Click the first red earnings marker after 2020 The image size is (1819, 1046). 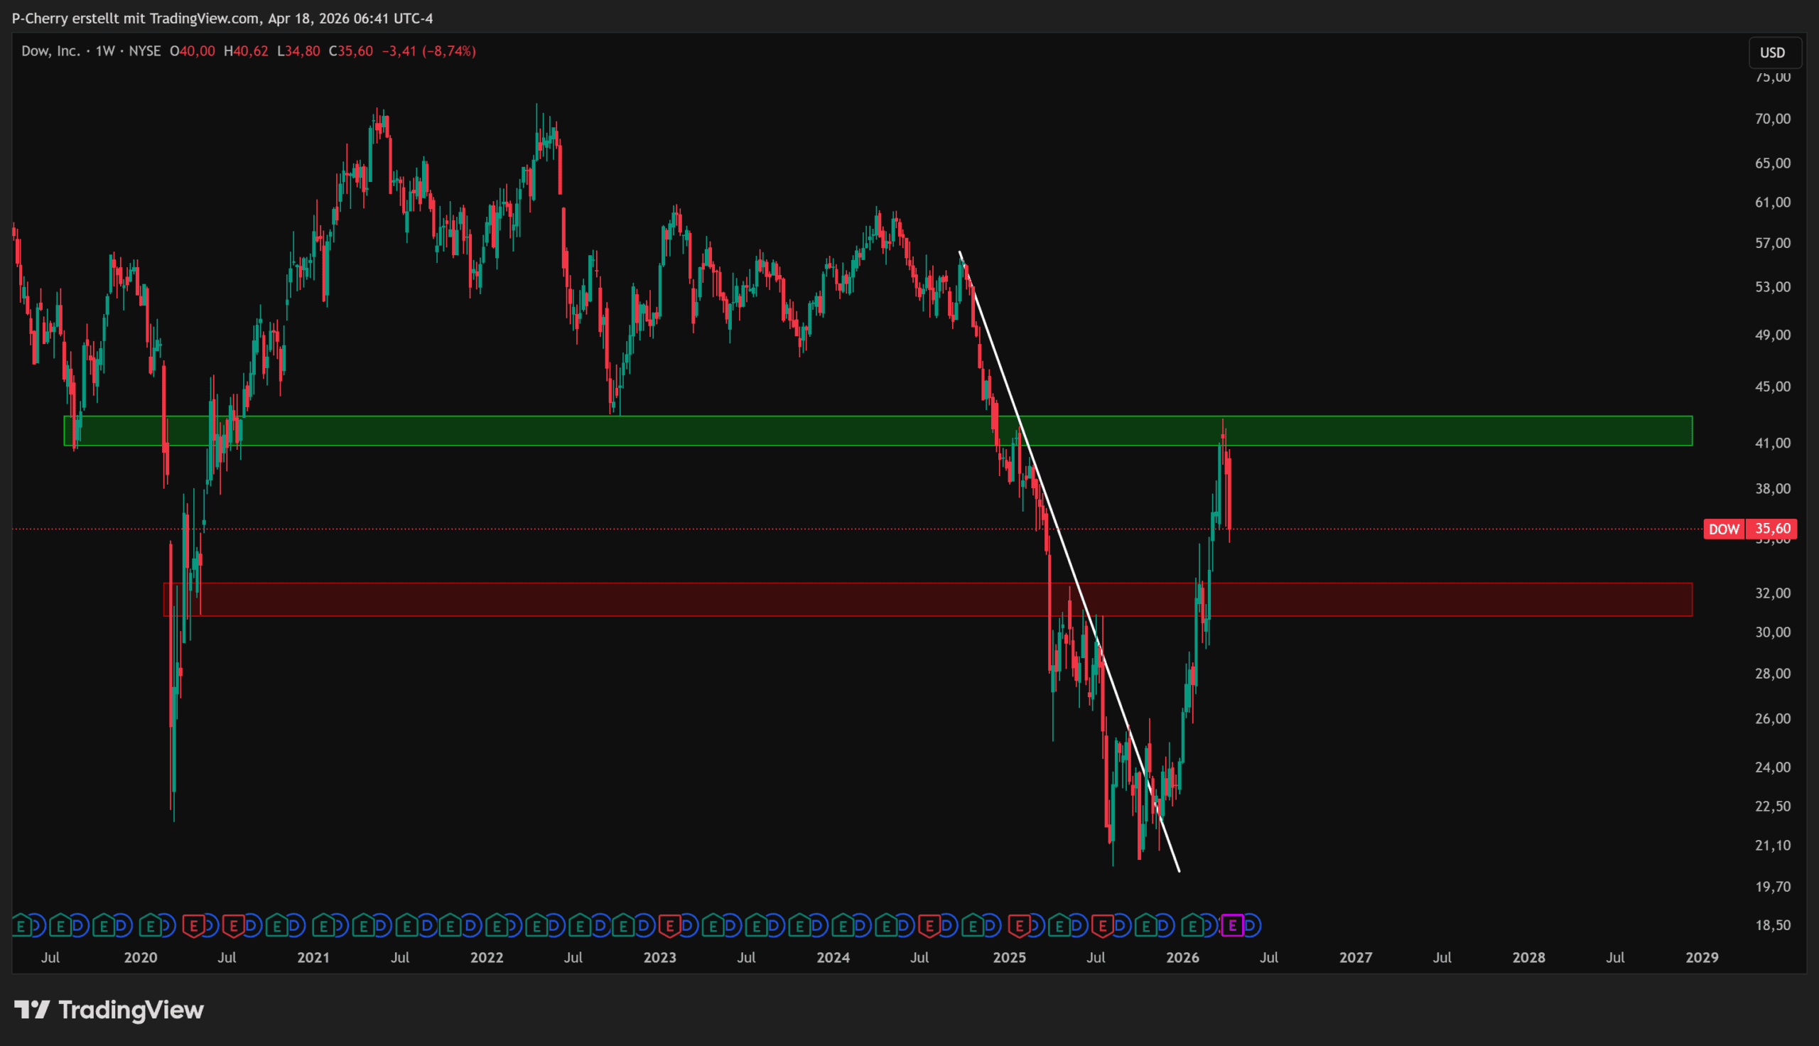point(193,925)
